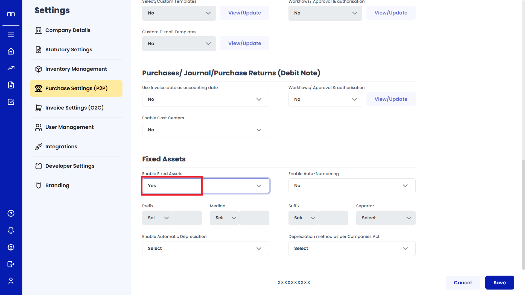
Task: Expand Enable Automatic Depreciation dropdown
Action: pyautogui.click(x=206, y=249)
